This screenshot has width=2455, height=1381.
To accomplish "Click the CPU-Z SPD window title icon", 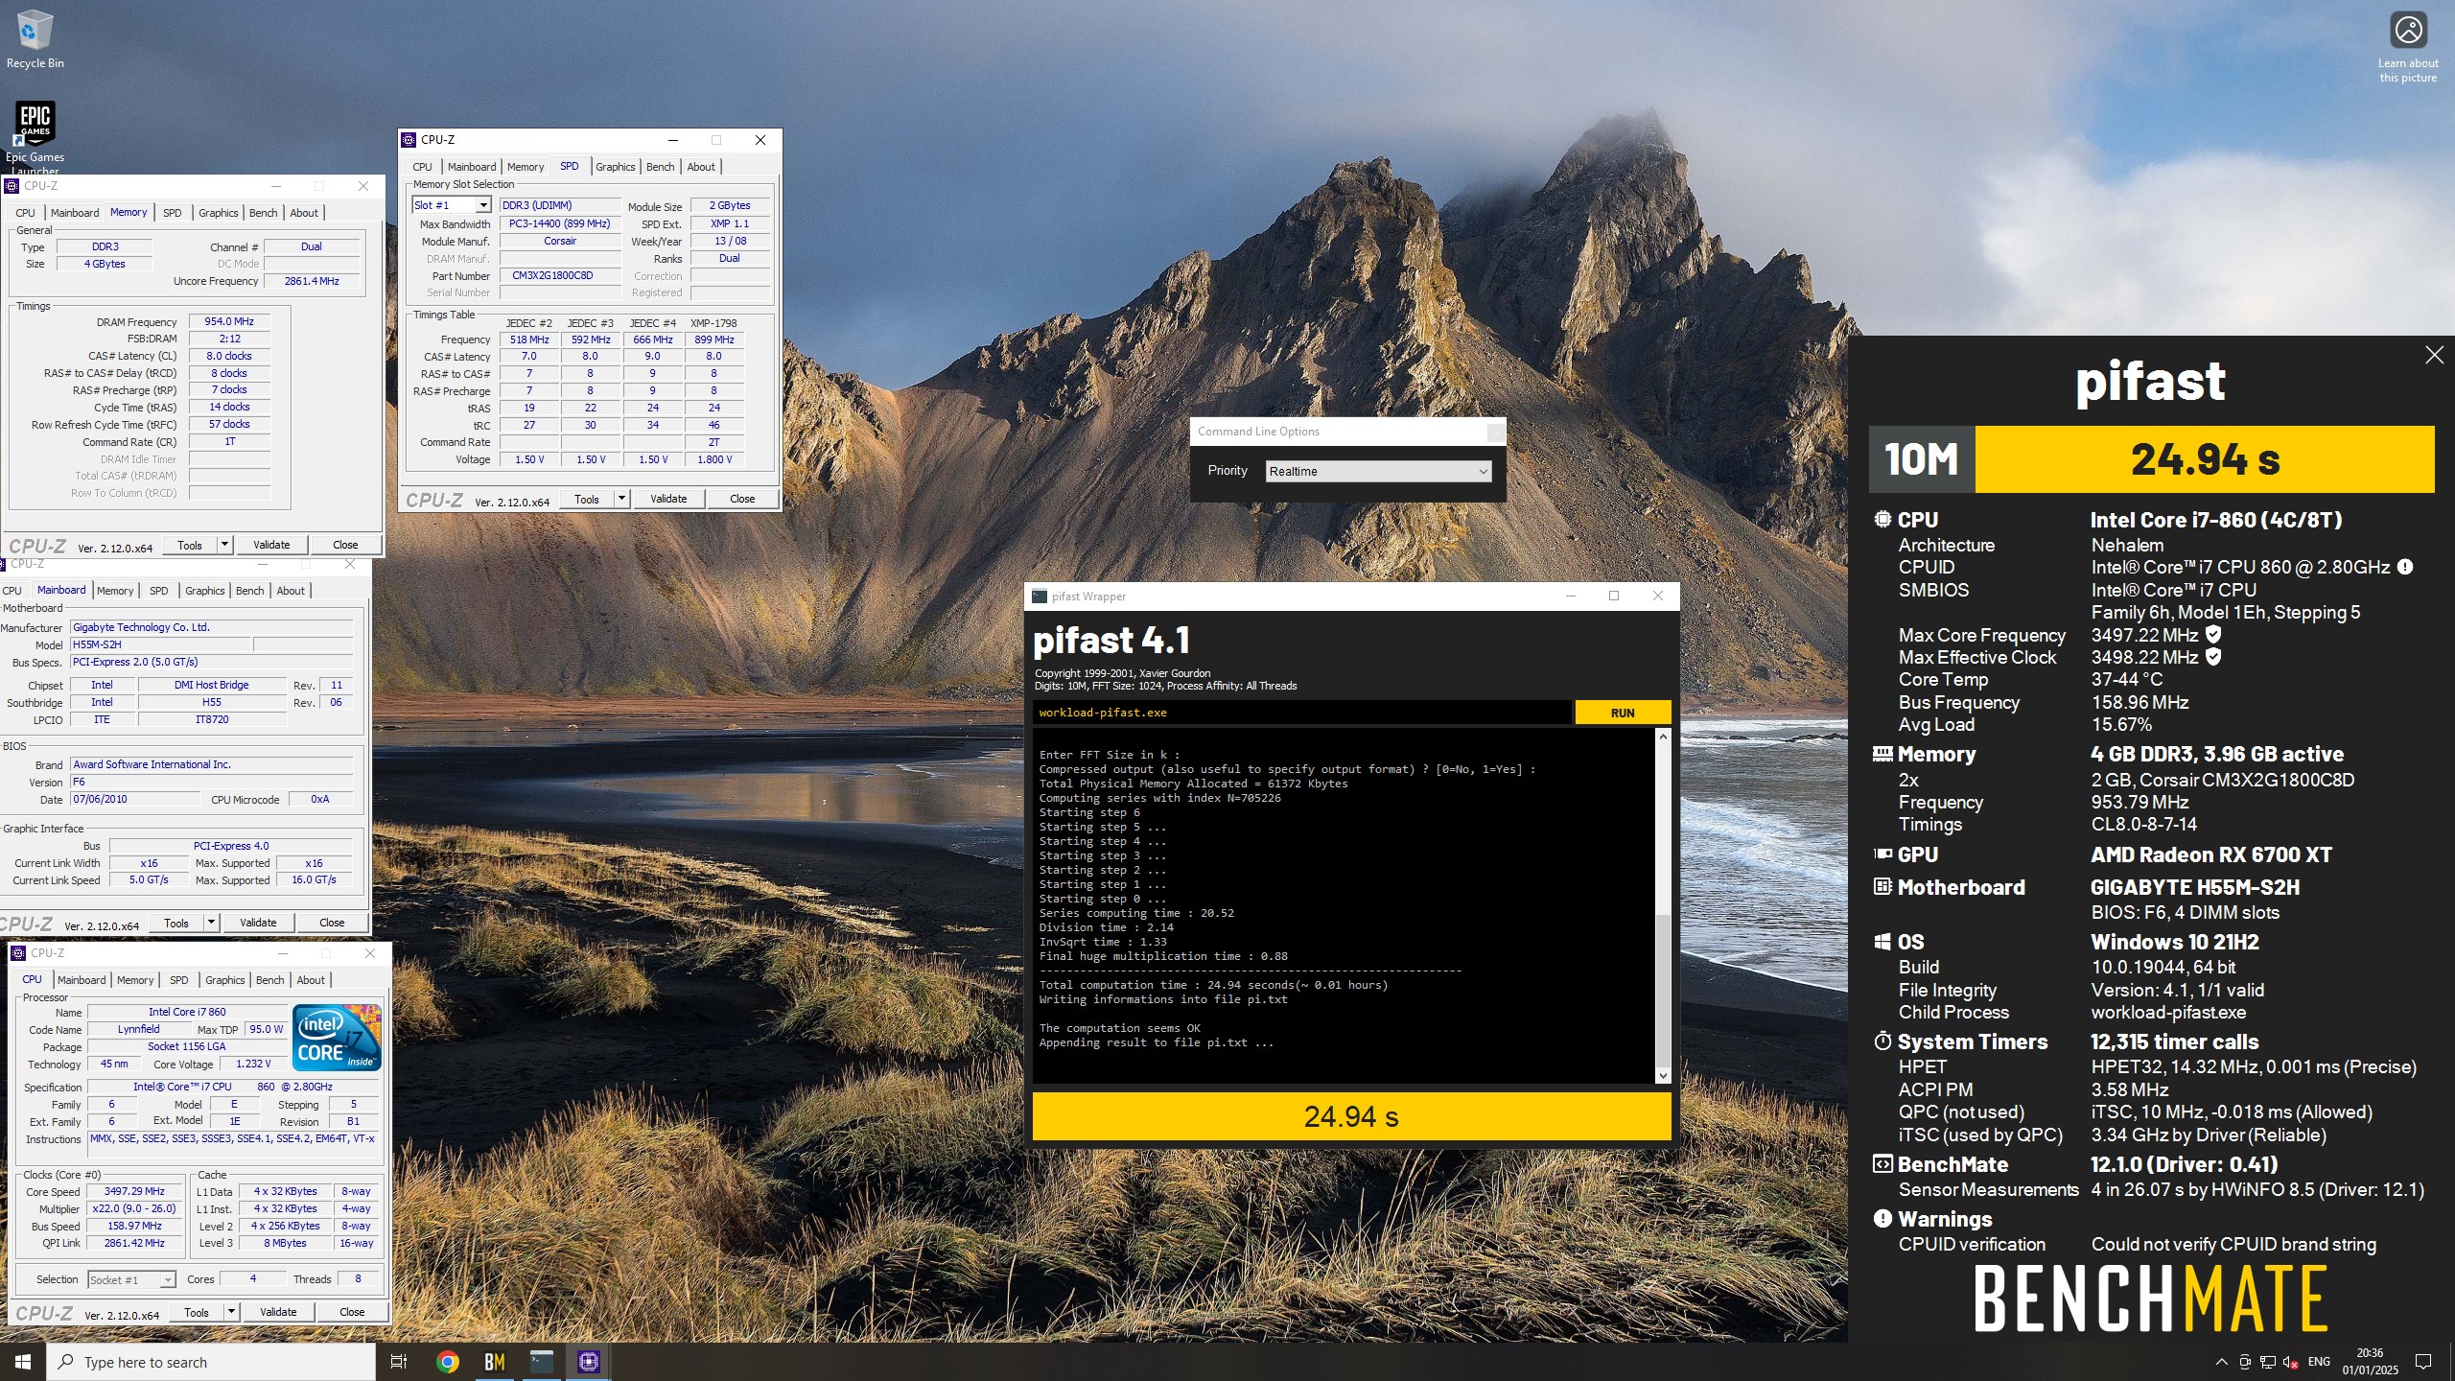I will 409,140.
